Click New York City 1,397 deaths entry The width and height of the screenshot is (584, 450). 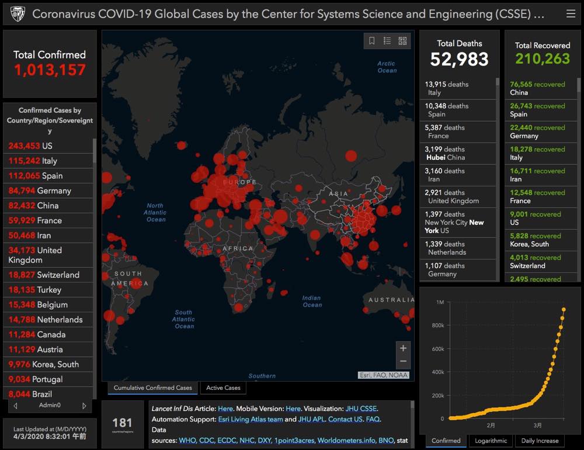458,222
